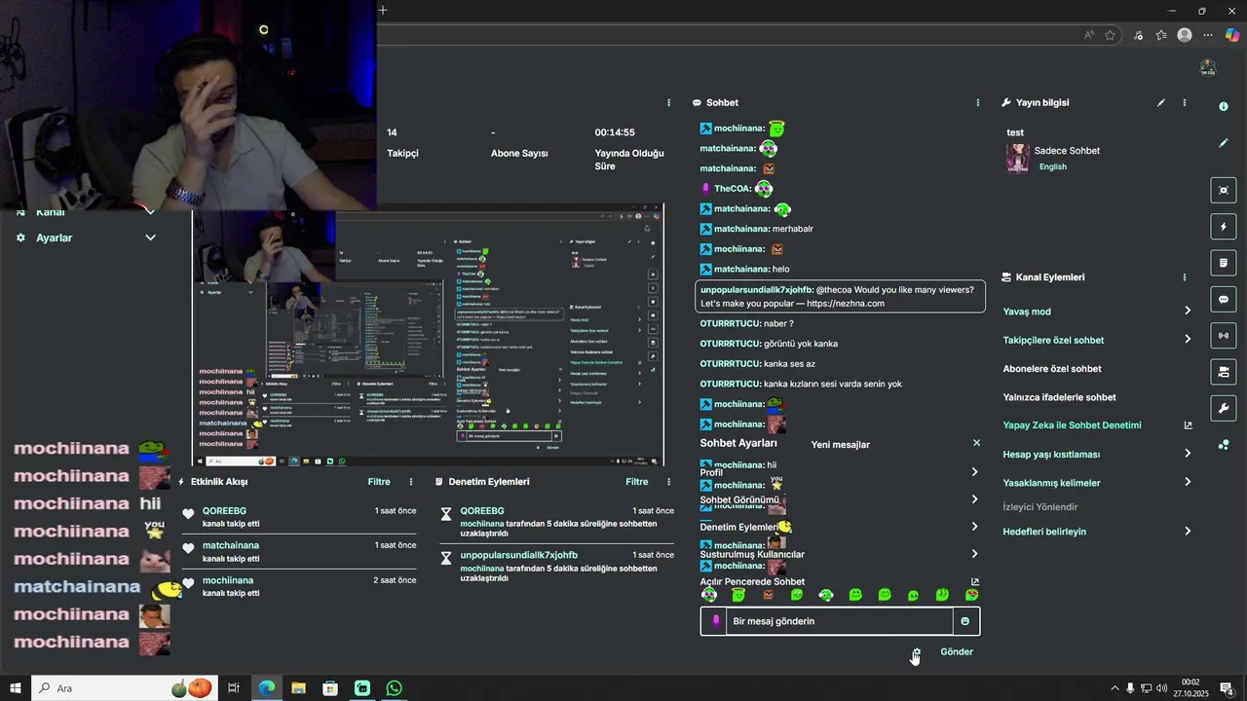Open the notes page icon in the right sidebar

[1224, 263]
